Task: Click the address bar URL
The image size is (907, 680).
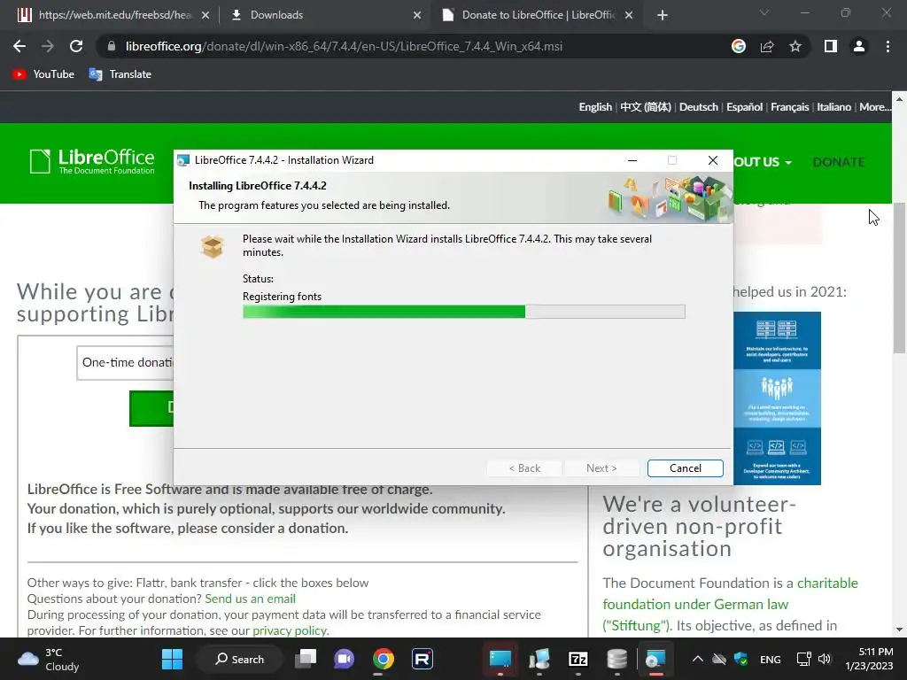Action: pos(344,46)
